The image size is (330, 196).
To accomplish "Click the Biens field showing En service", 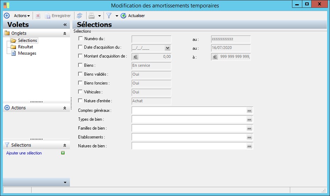I will point(151,66).
